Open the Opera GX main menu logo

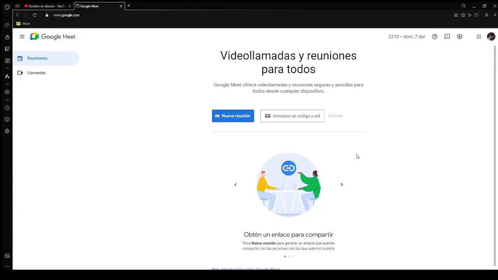7,7
